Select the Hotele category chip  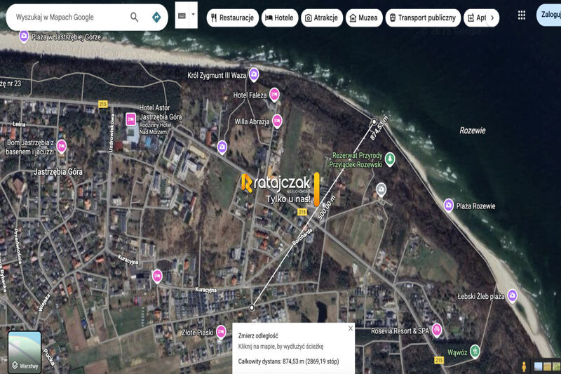(279, 18)
